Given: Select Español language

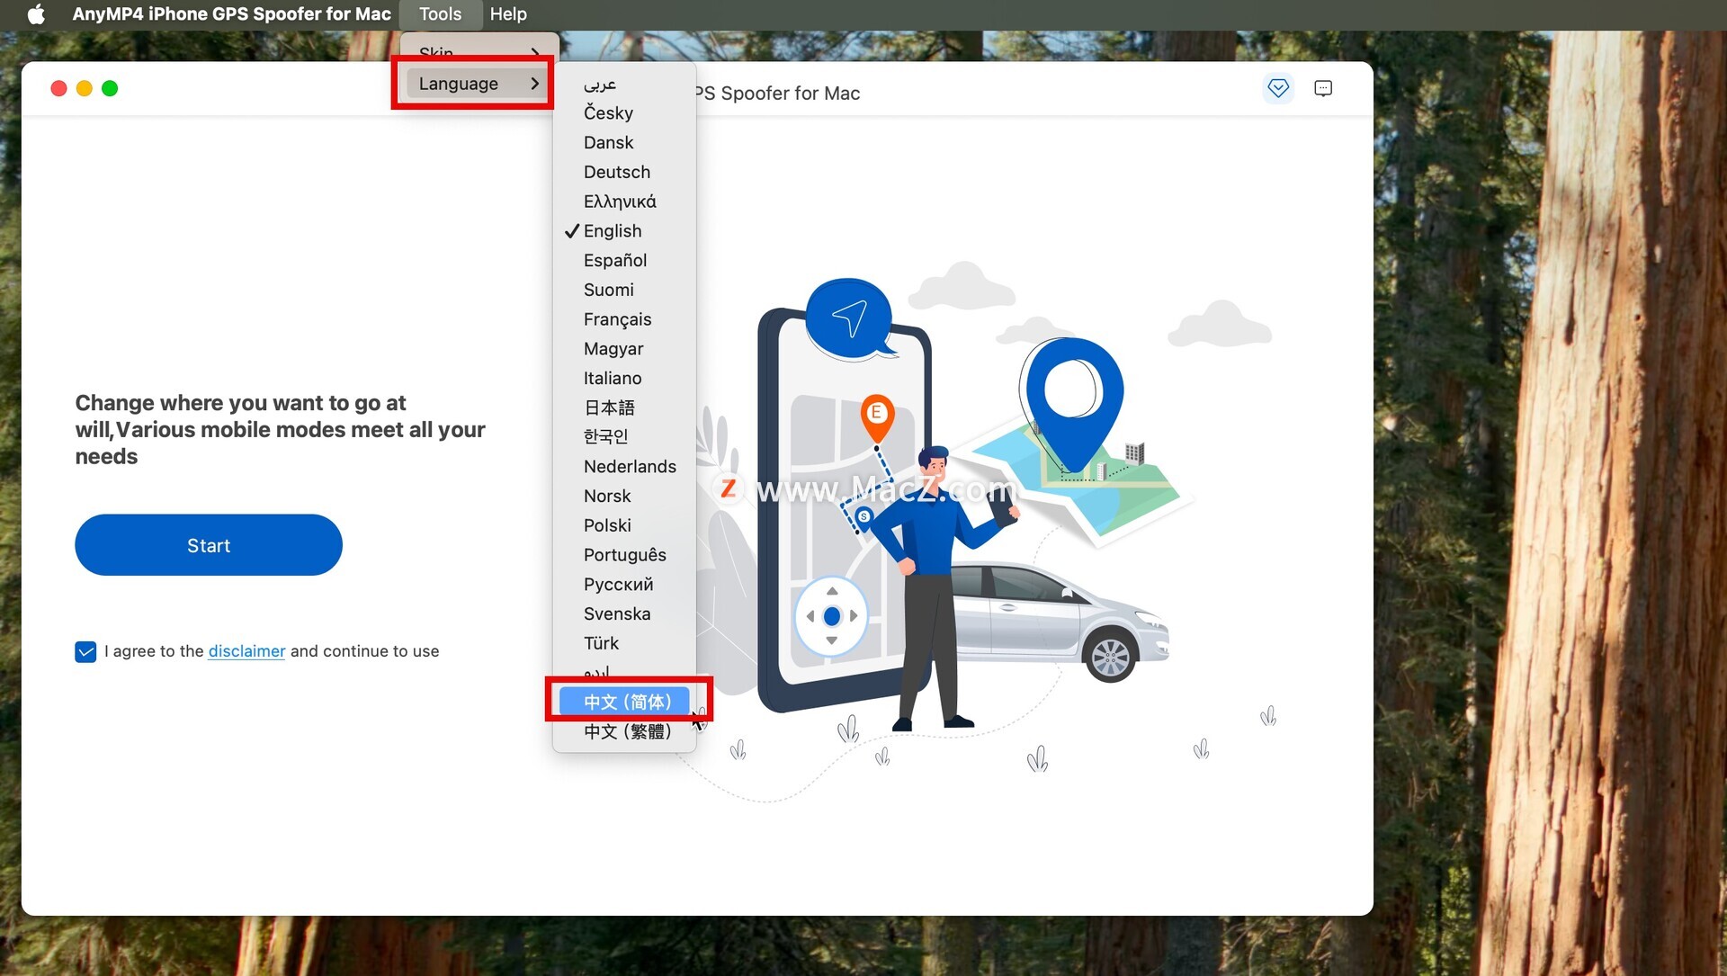Looking at the screenshot, I should pos(624,261).
